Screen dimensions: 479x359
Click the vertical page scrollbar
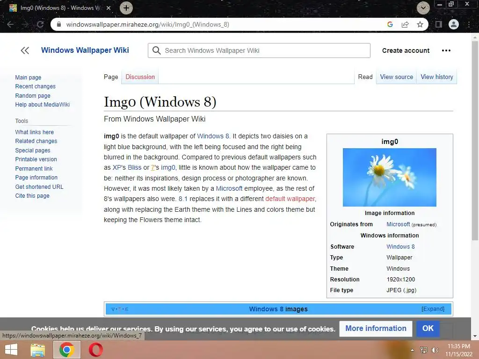475,140
